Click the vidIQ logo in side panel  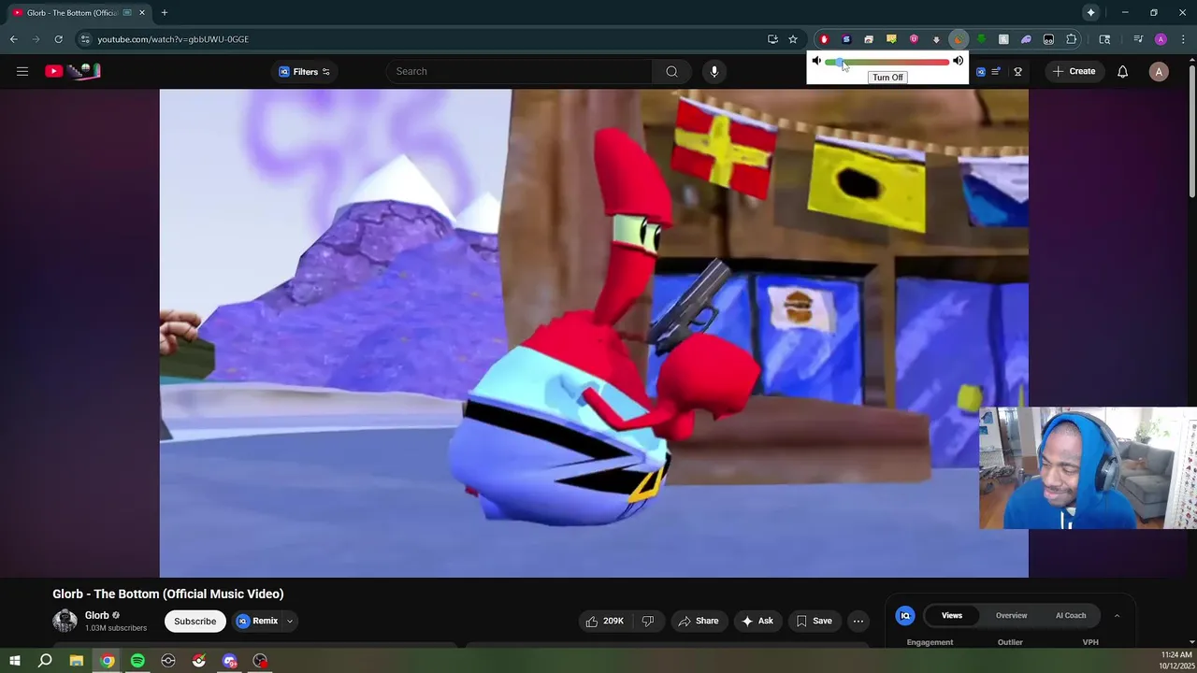point(905,615)
